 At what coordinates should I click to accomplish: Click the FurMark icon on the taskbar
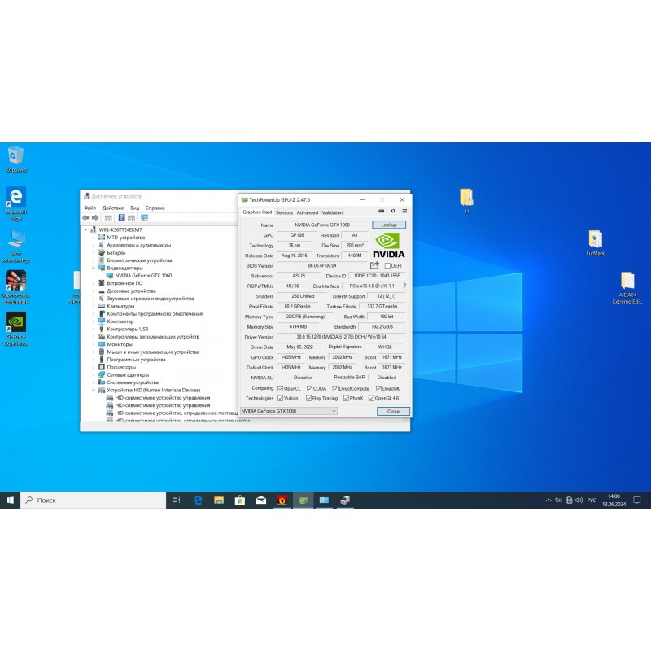click(x=282, y=500)
